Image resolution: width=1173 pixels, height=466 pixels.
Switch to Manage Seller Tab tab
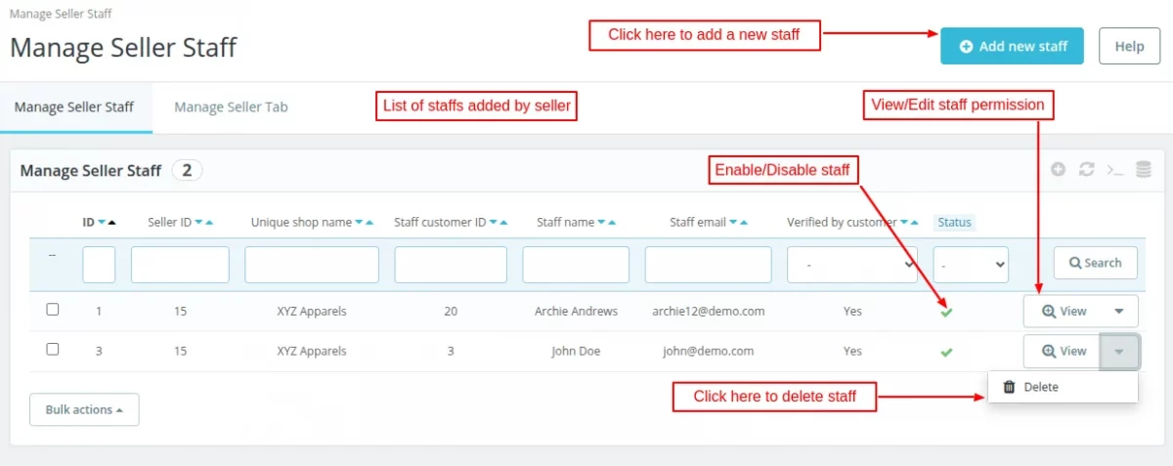click(x=231, y=107)
